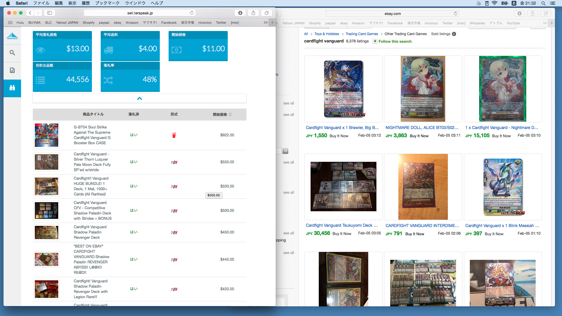
Task: Click the Terapeak logo in sidebar
Action: (12, 36)
